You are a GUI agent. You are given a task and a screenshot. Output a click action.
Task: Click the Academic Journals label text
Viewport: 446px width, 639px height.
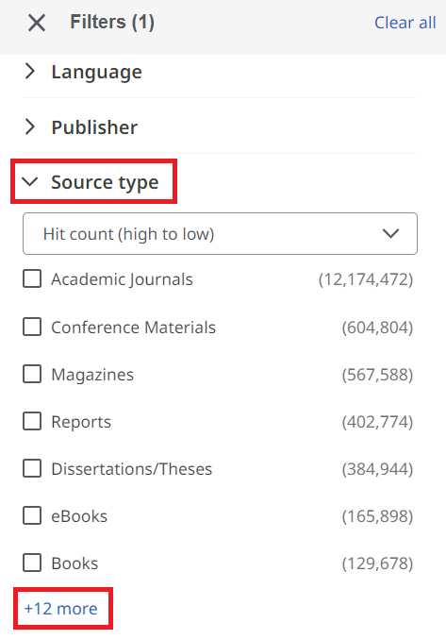point(122,279)
